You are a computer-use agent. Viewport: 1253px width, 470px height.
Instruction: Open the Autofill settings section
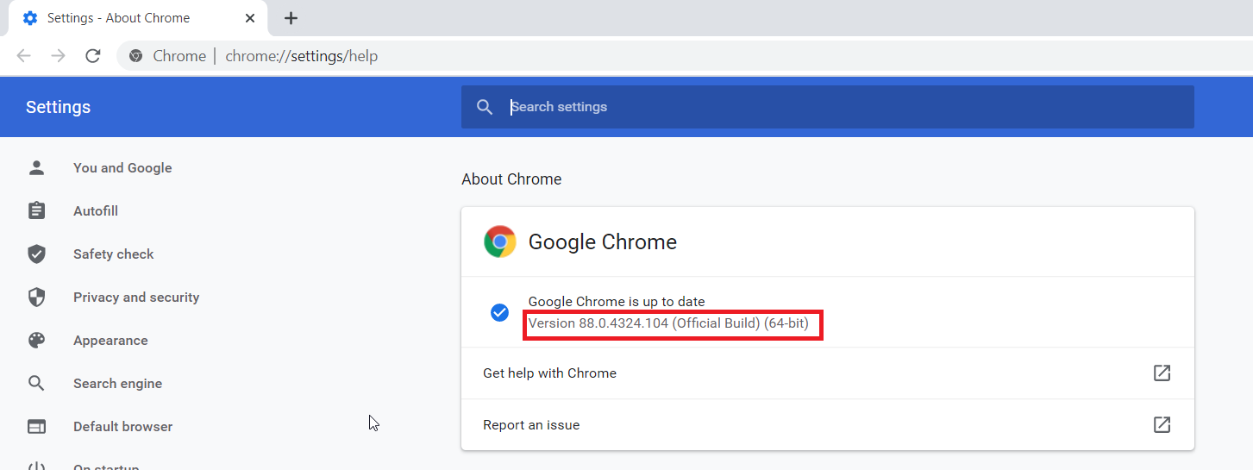tap(96, 211)
